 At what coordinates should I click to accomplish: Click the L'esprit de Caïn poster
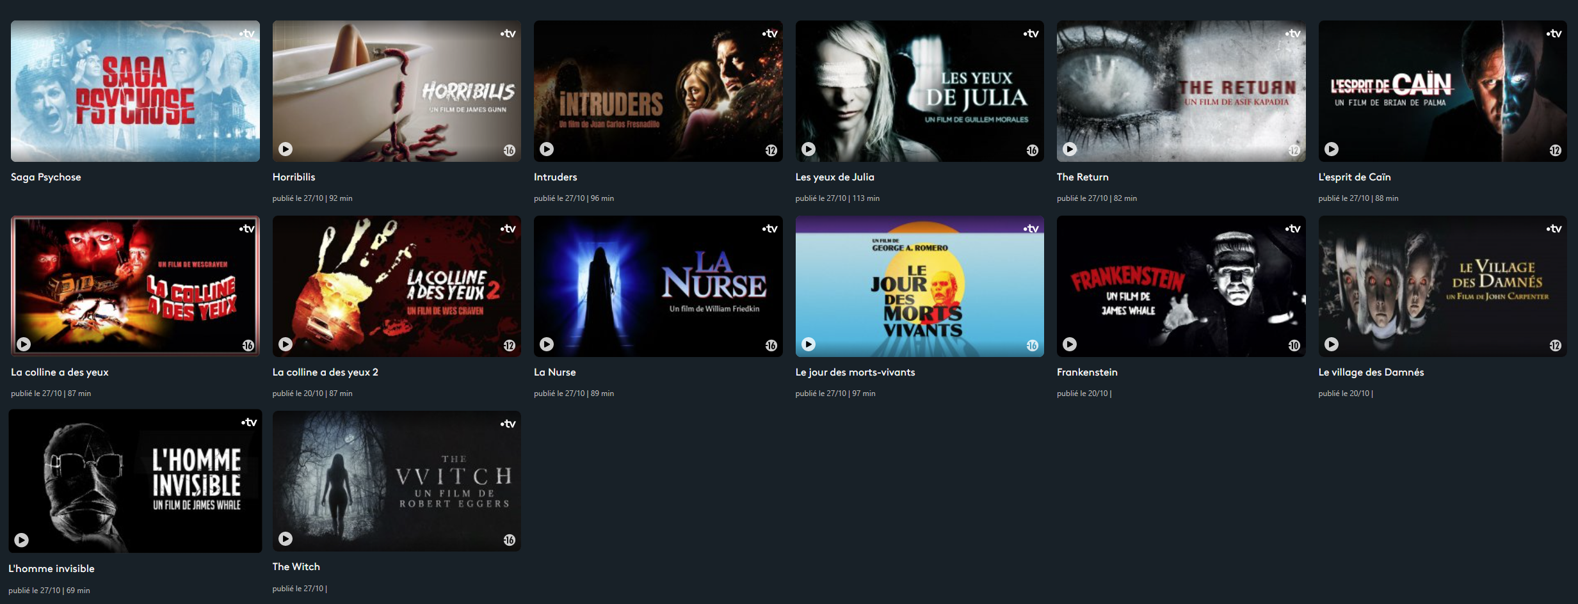1443,91
